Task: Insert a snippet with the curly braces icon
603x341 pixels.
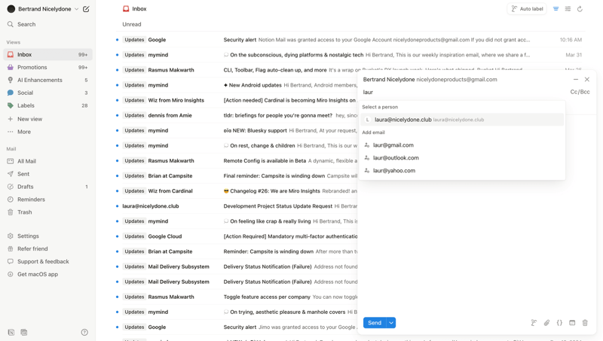Action: [x=559, y=323]
